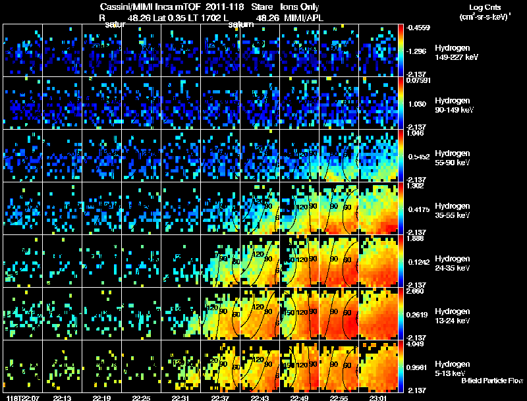Select the color bar beside Hydrogen 35-55 keV
527x401 pixels.
click(x=401, y=209)
